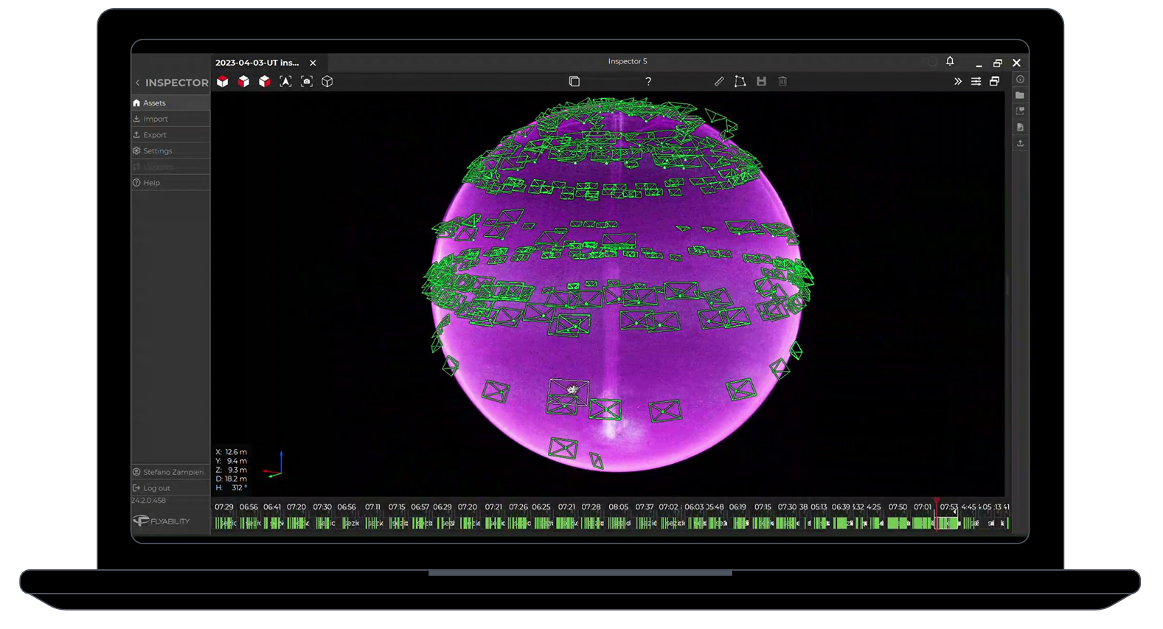Select the pencil draw tool
This screenshot has width=1163, height=629.
pyautogui.click(x=719, y=82)
